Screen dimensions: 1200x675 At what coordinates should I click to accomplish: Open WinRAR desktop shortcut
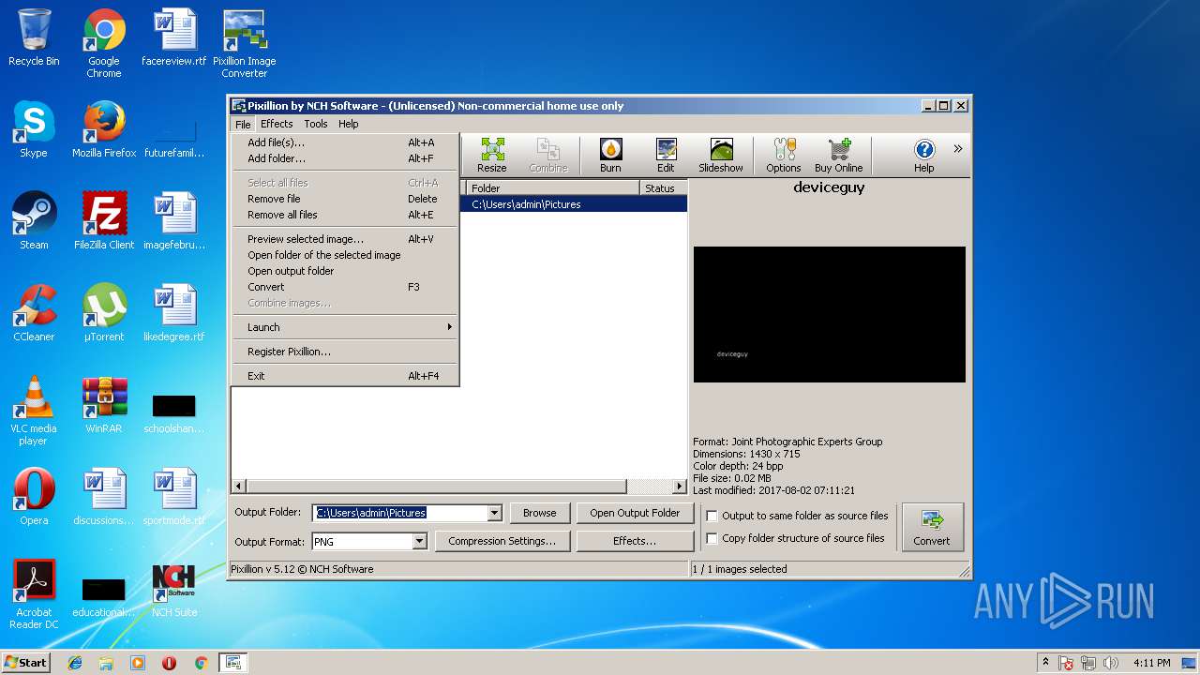[x=104, y=406]
